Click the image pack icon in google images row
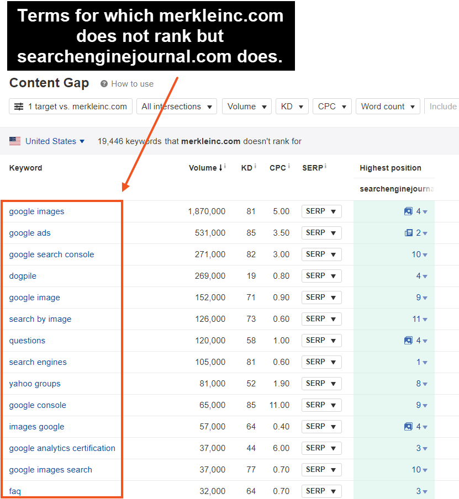Screen dimensions: 459x499 [x=408, y=211]
